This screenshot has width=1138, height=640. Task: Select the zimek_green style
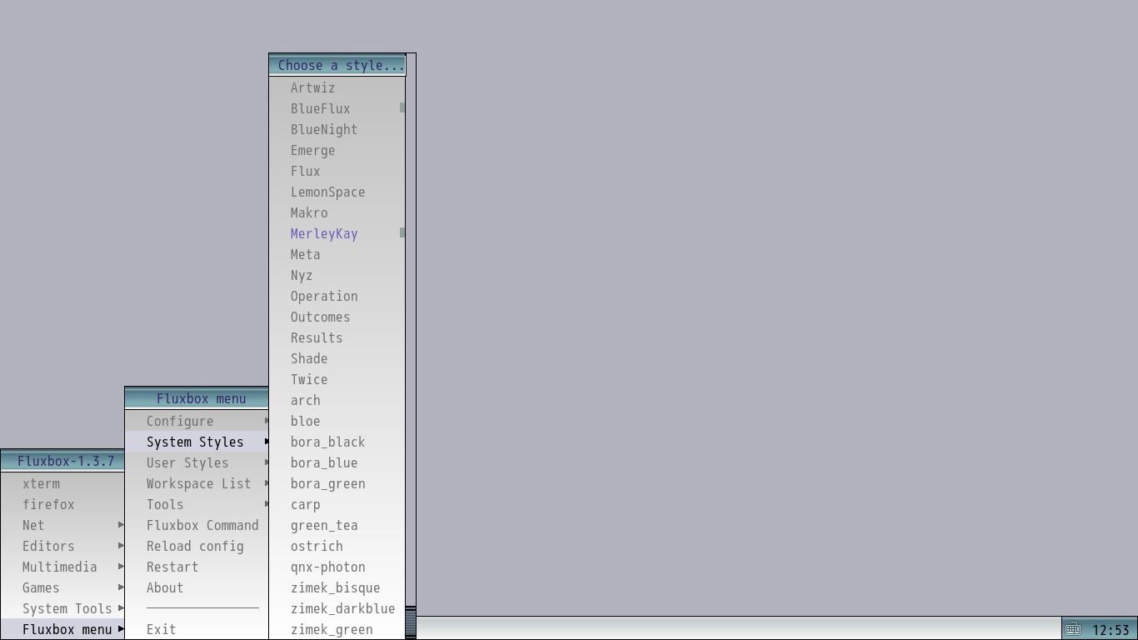coord(337,629)
